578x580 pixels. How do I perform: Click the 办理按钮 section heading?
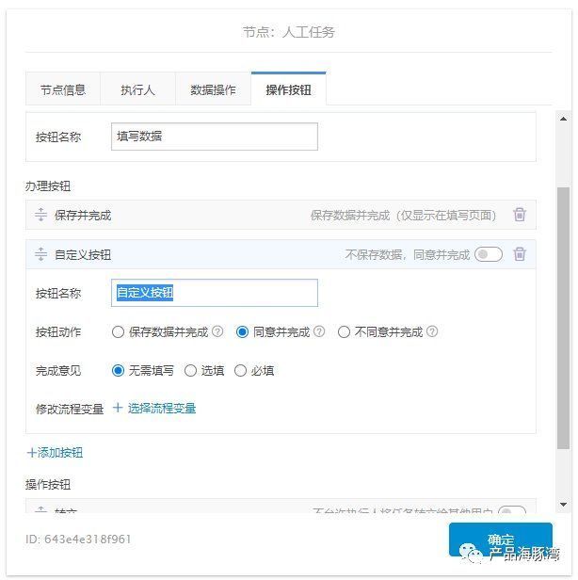coord(48,185)
